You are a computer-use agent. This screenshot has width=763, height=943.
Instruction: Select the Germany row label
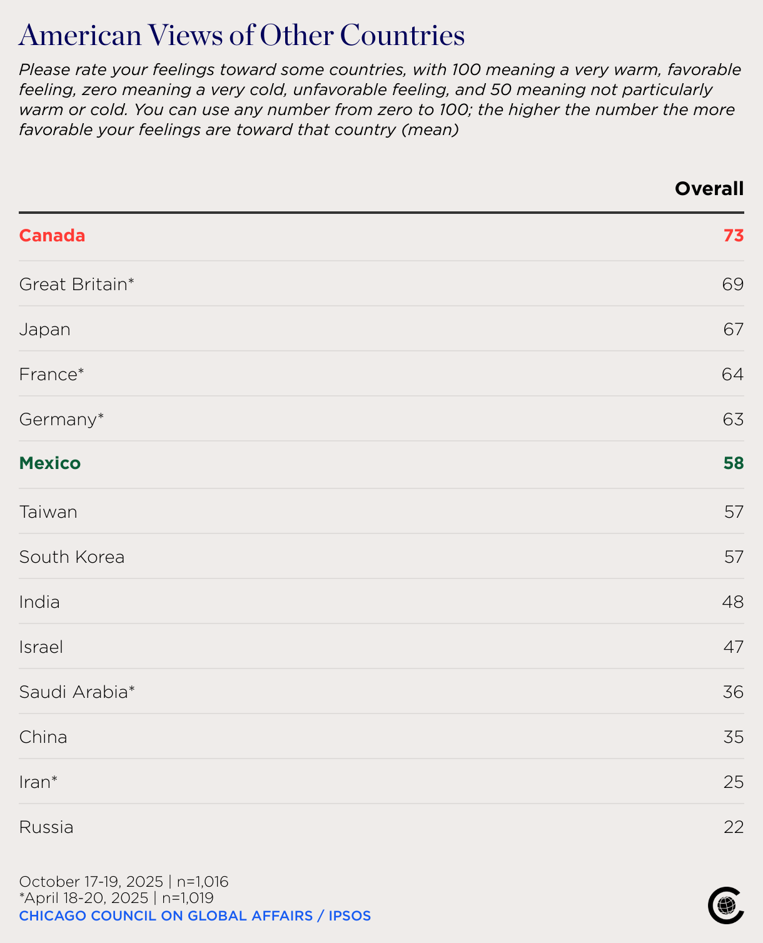61,420
